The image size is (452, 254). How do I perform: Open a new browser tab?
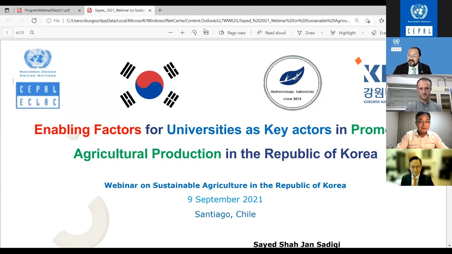pyautogui.click(x=160, y=10)
